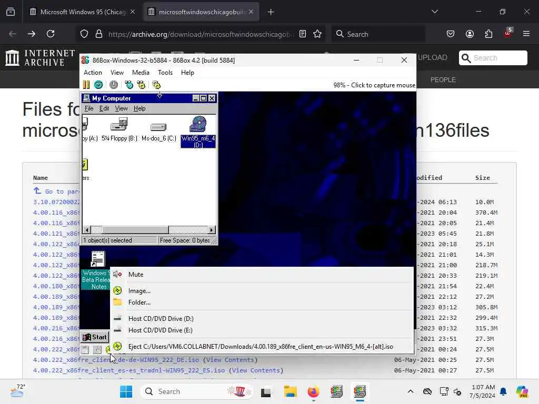Click the Internet Archive logo
Screen dimensions: 539x404
point(40,58)
